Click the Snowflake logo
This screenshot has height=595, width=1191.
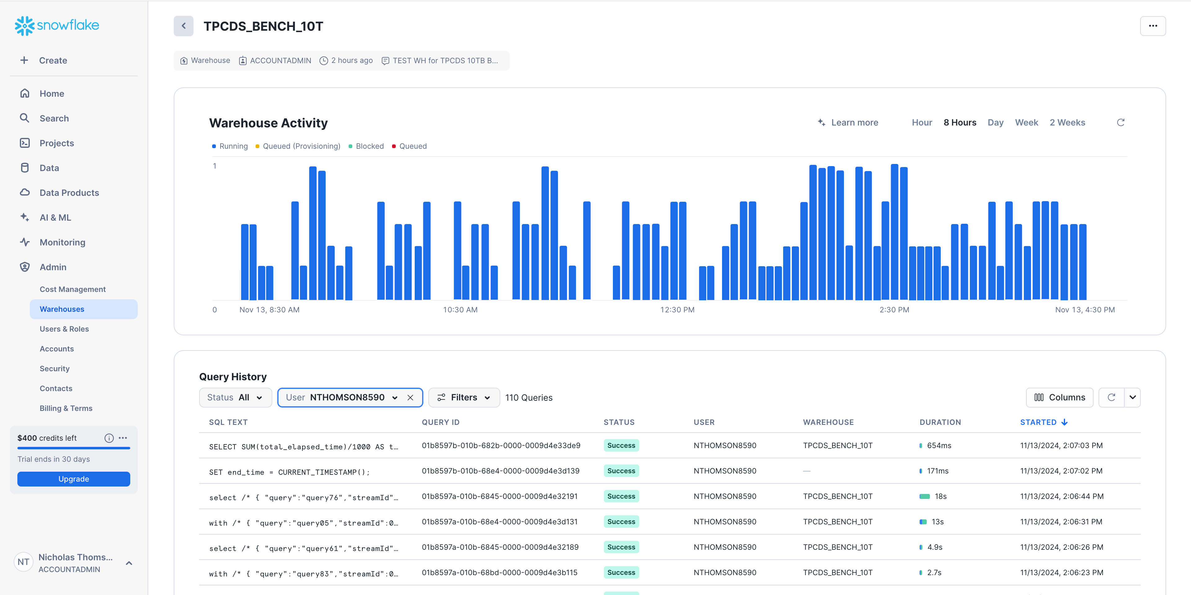pos(56,25)
